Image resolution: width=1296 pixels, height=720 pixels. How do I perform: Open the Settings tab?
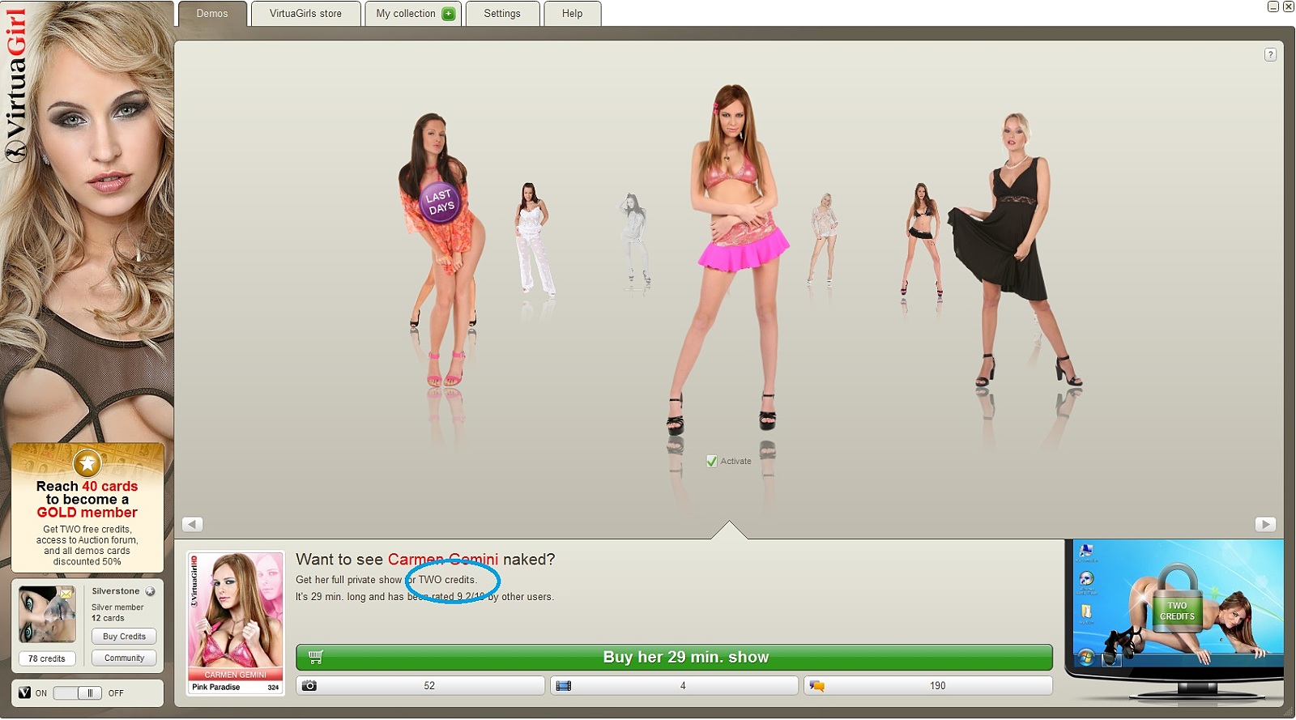coord(502,14)
